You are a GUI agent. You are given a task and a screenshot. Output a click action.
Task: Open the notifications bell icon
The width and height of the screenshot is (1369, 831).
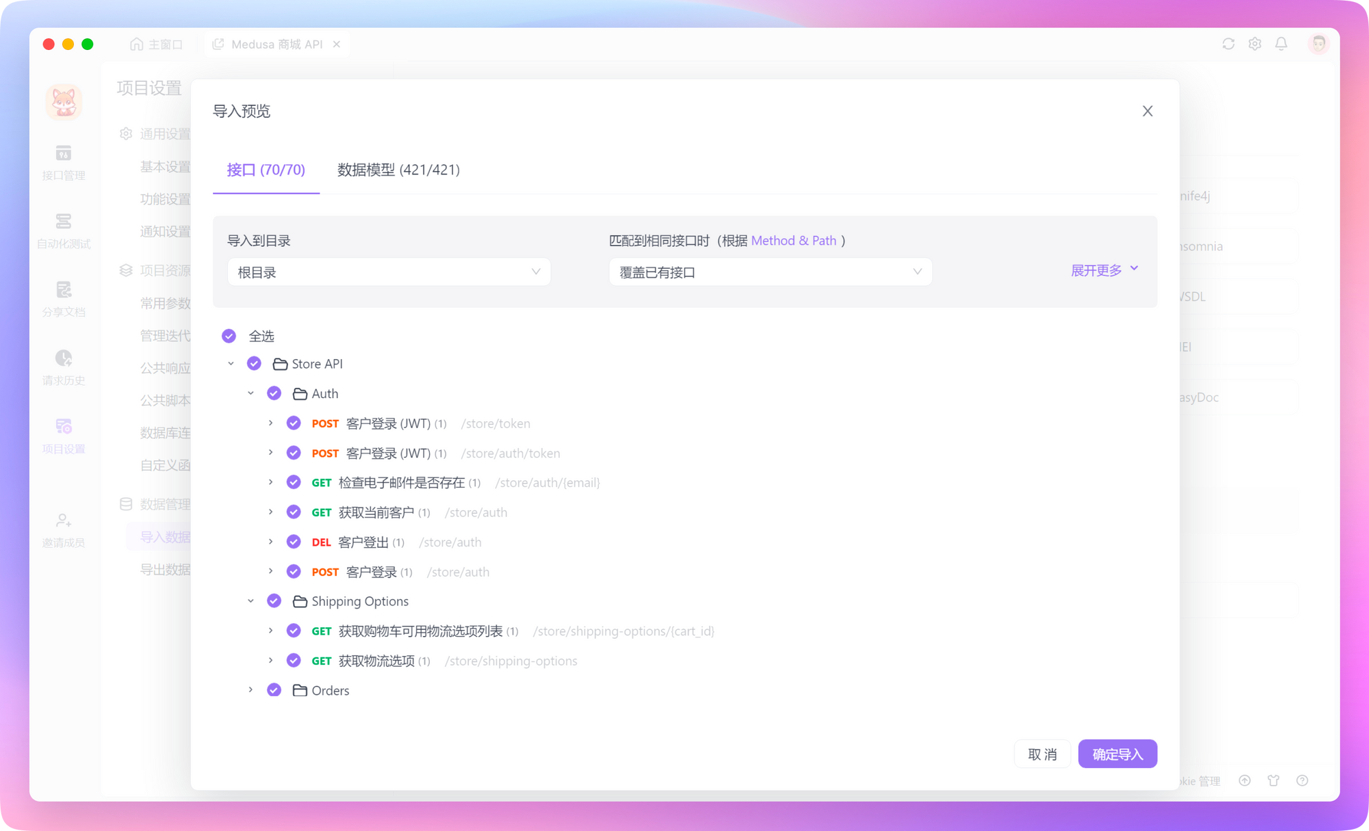point(1281,44)
